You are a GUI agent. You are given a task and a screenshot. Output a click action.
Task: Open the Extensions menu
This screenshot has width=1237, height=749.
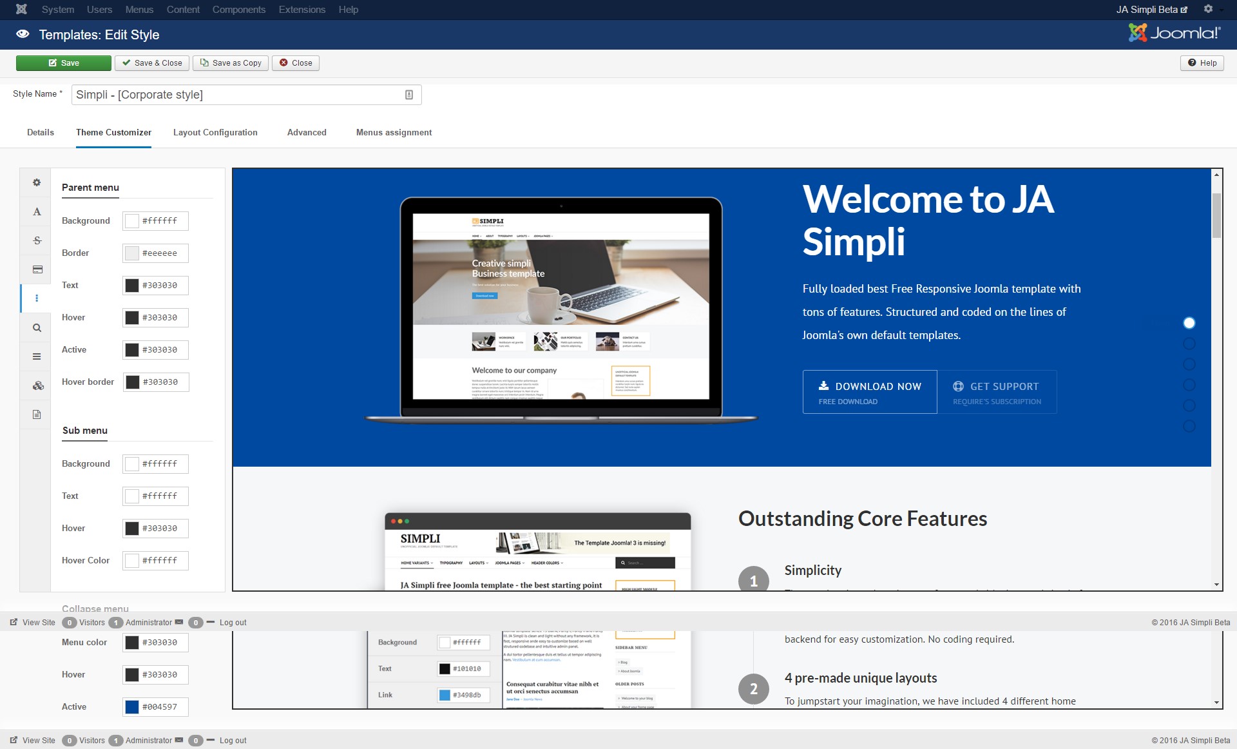(302, 9)
